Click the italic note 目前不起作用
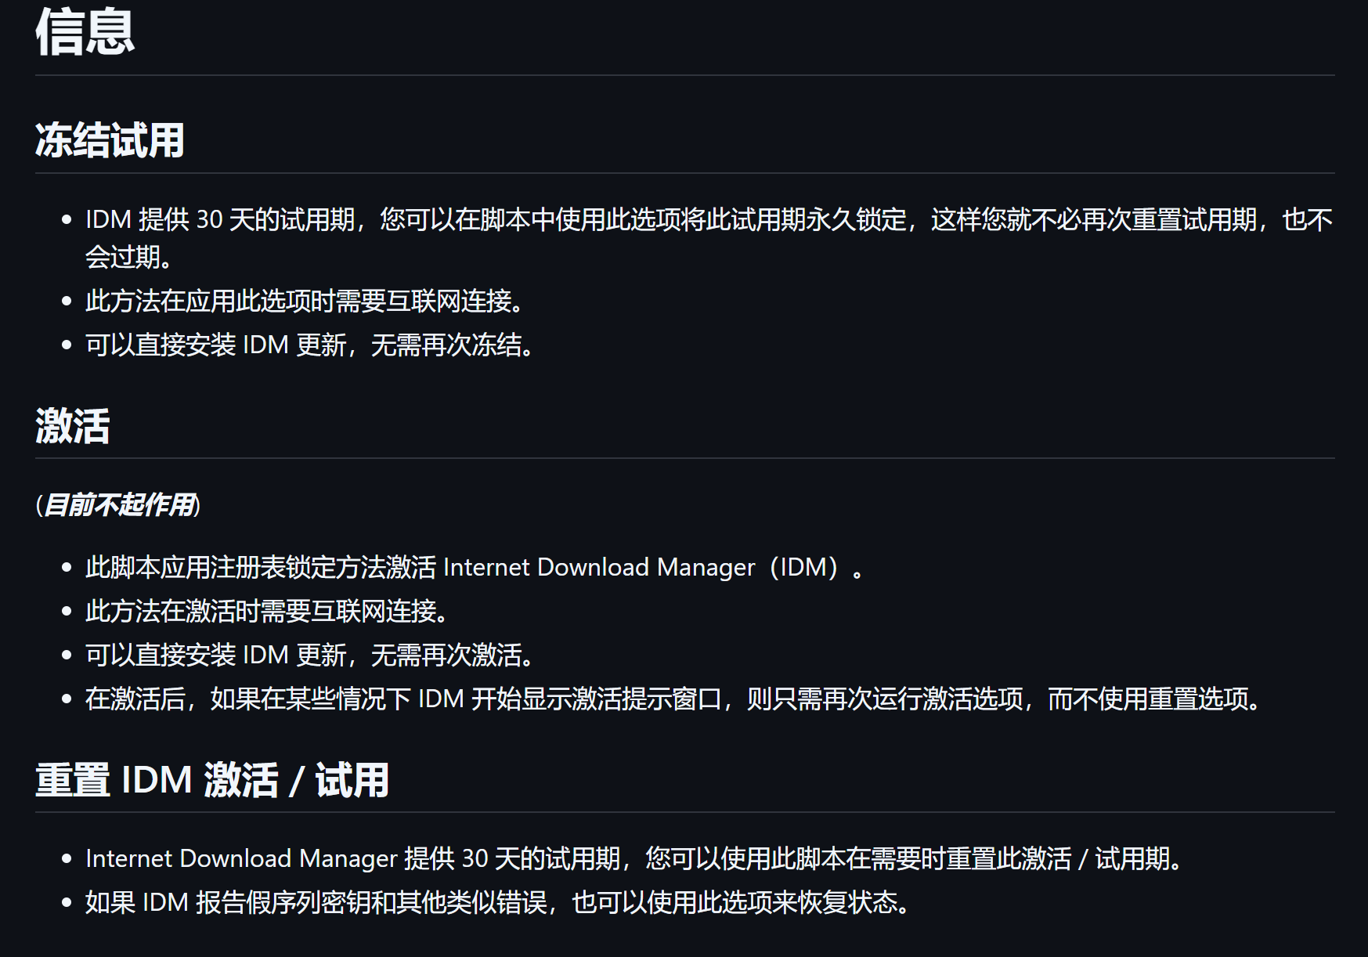Viewport: 1368px width, 957px height. click(x=119, y=505)
